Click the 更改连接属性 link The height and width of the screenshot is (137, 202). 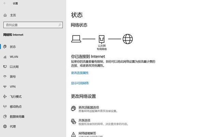pyautogui.click(x=80, y=73)
